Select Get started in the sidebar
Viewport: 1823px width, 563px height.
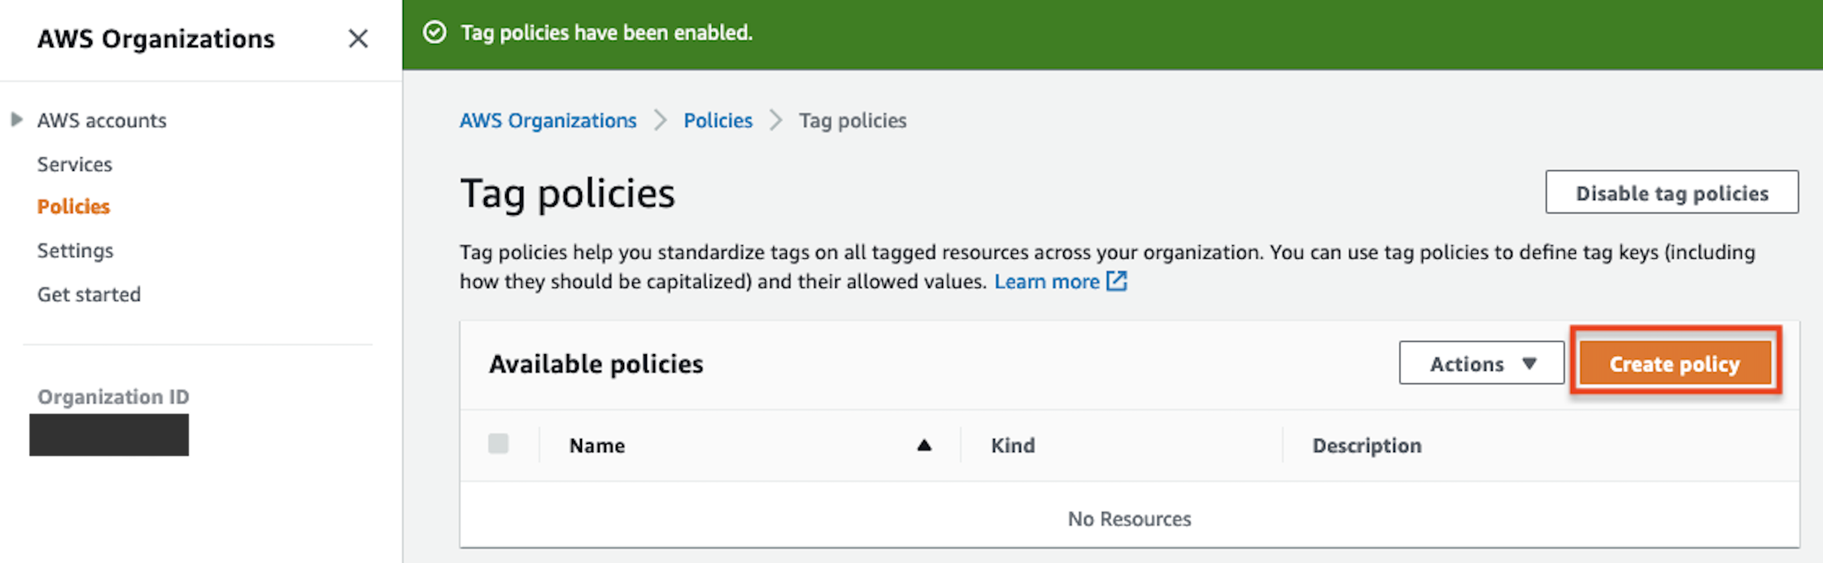point(88,294)
